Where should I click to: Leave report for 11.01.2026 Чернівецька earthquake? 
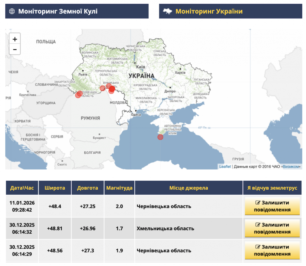(x=272, y=206)
